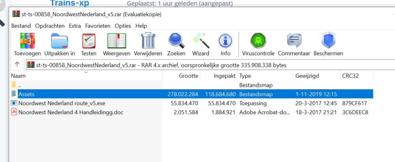
Task: Click WinRAR icon in title bar
Action: coord(16,14)
